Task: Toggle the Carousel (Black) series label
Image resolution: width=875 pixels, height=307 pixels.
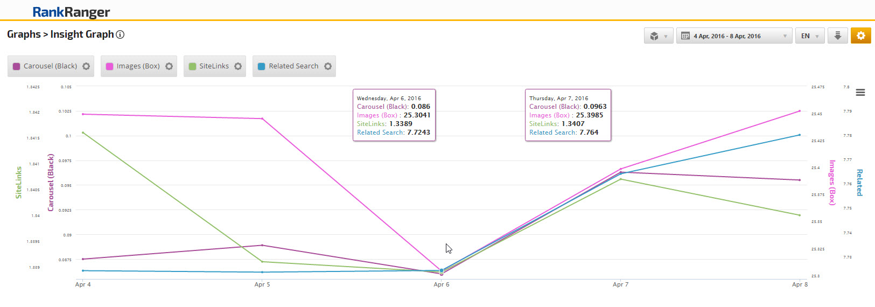Action: [x=50, y=66]
